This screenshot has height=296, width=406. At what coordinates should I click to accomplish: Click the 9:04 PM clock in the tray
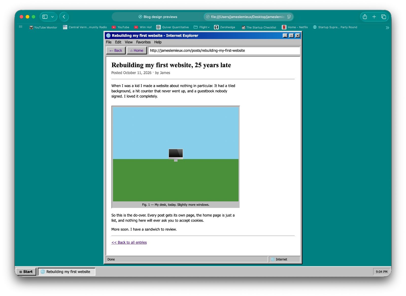click(381, 272)
